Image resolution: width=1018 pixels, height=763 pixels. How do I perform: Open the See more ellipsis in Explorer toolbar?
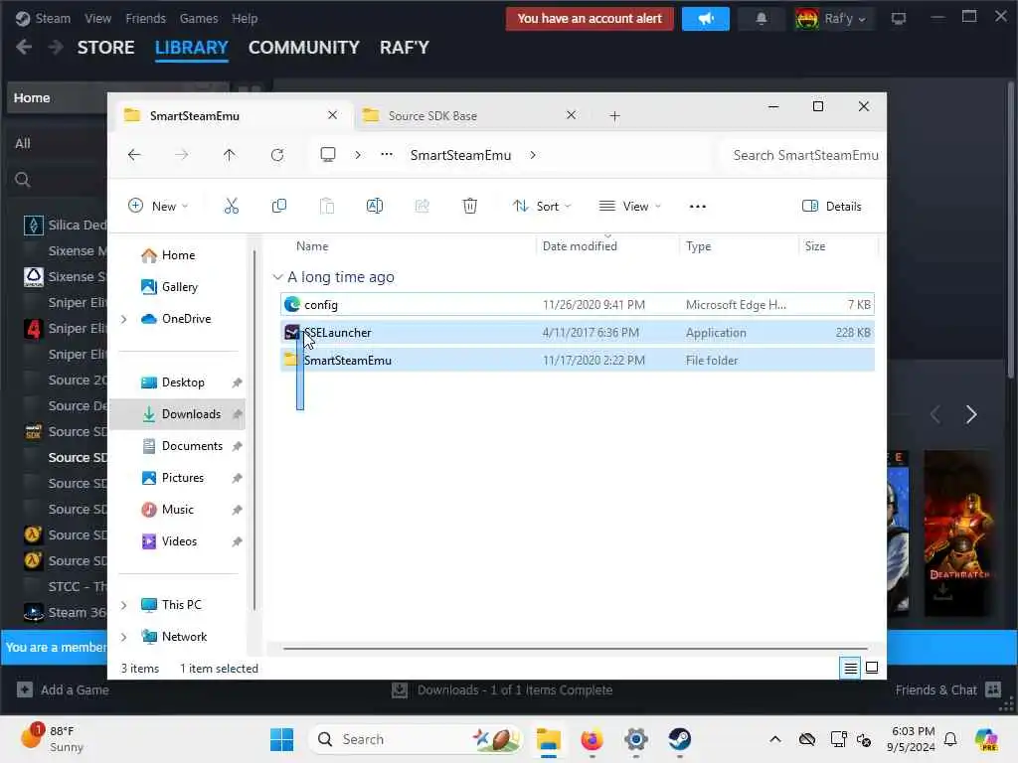pyautogui.click(x=697, y=207)
